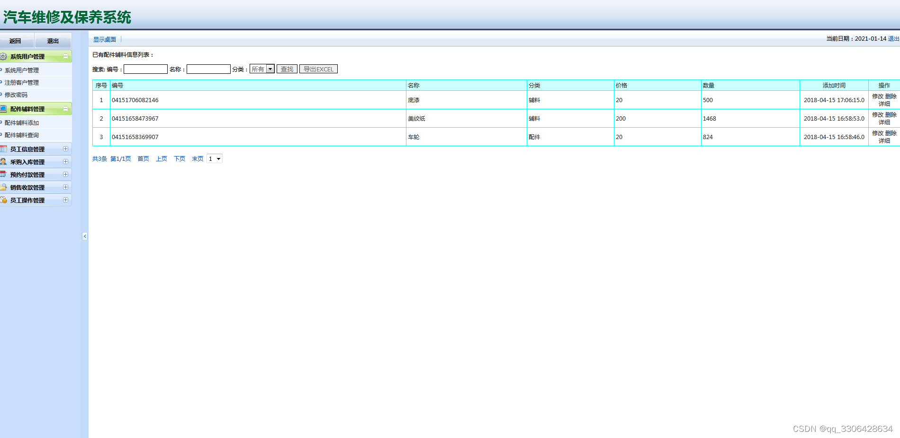This screenshot has width=900, height=438.
Task: Click the 添加时间 column header
Action: coord(834,86)
